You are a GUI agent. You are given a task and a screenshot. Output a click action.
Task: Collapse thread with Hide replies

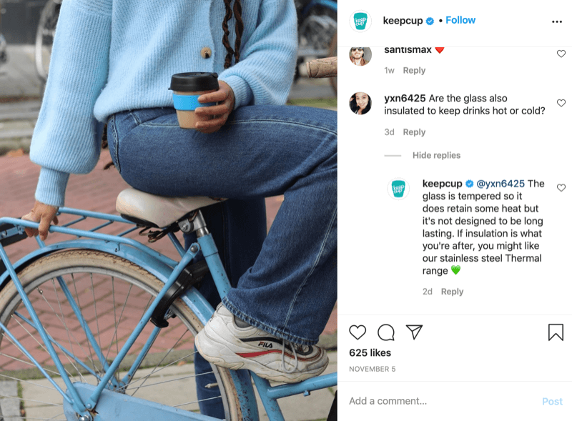(x=436, y=155)
